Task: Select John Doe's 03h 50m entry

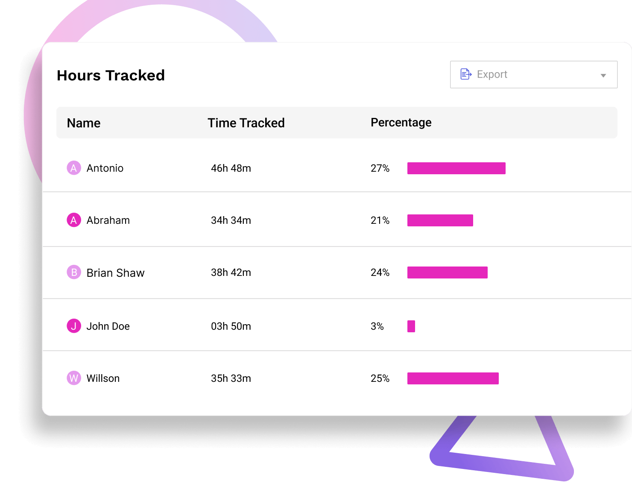Action: [x=231, y=326]
